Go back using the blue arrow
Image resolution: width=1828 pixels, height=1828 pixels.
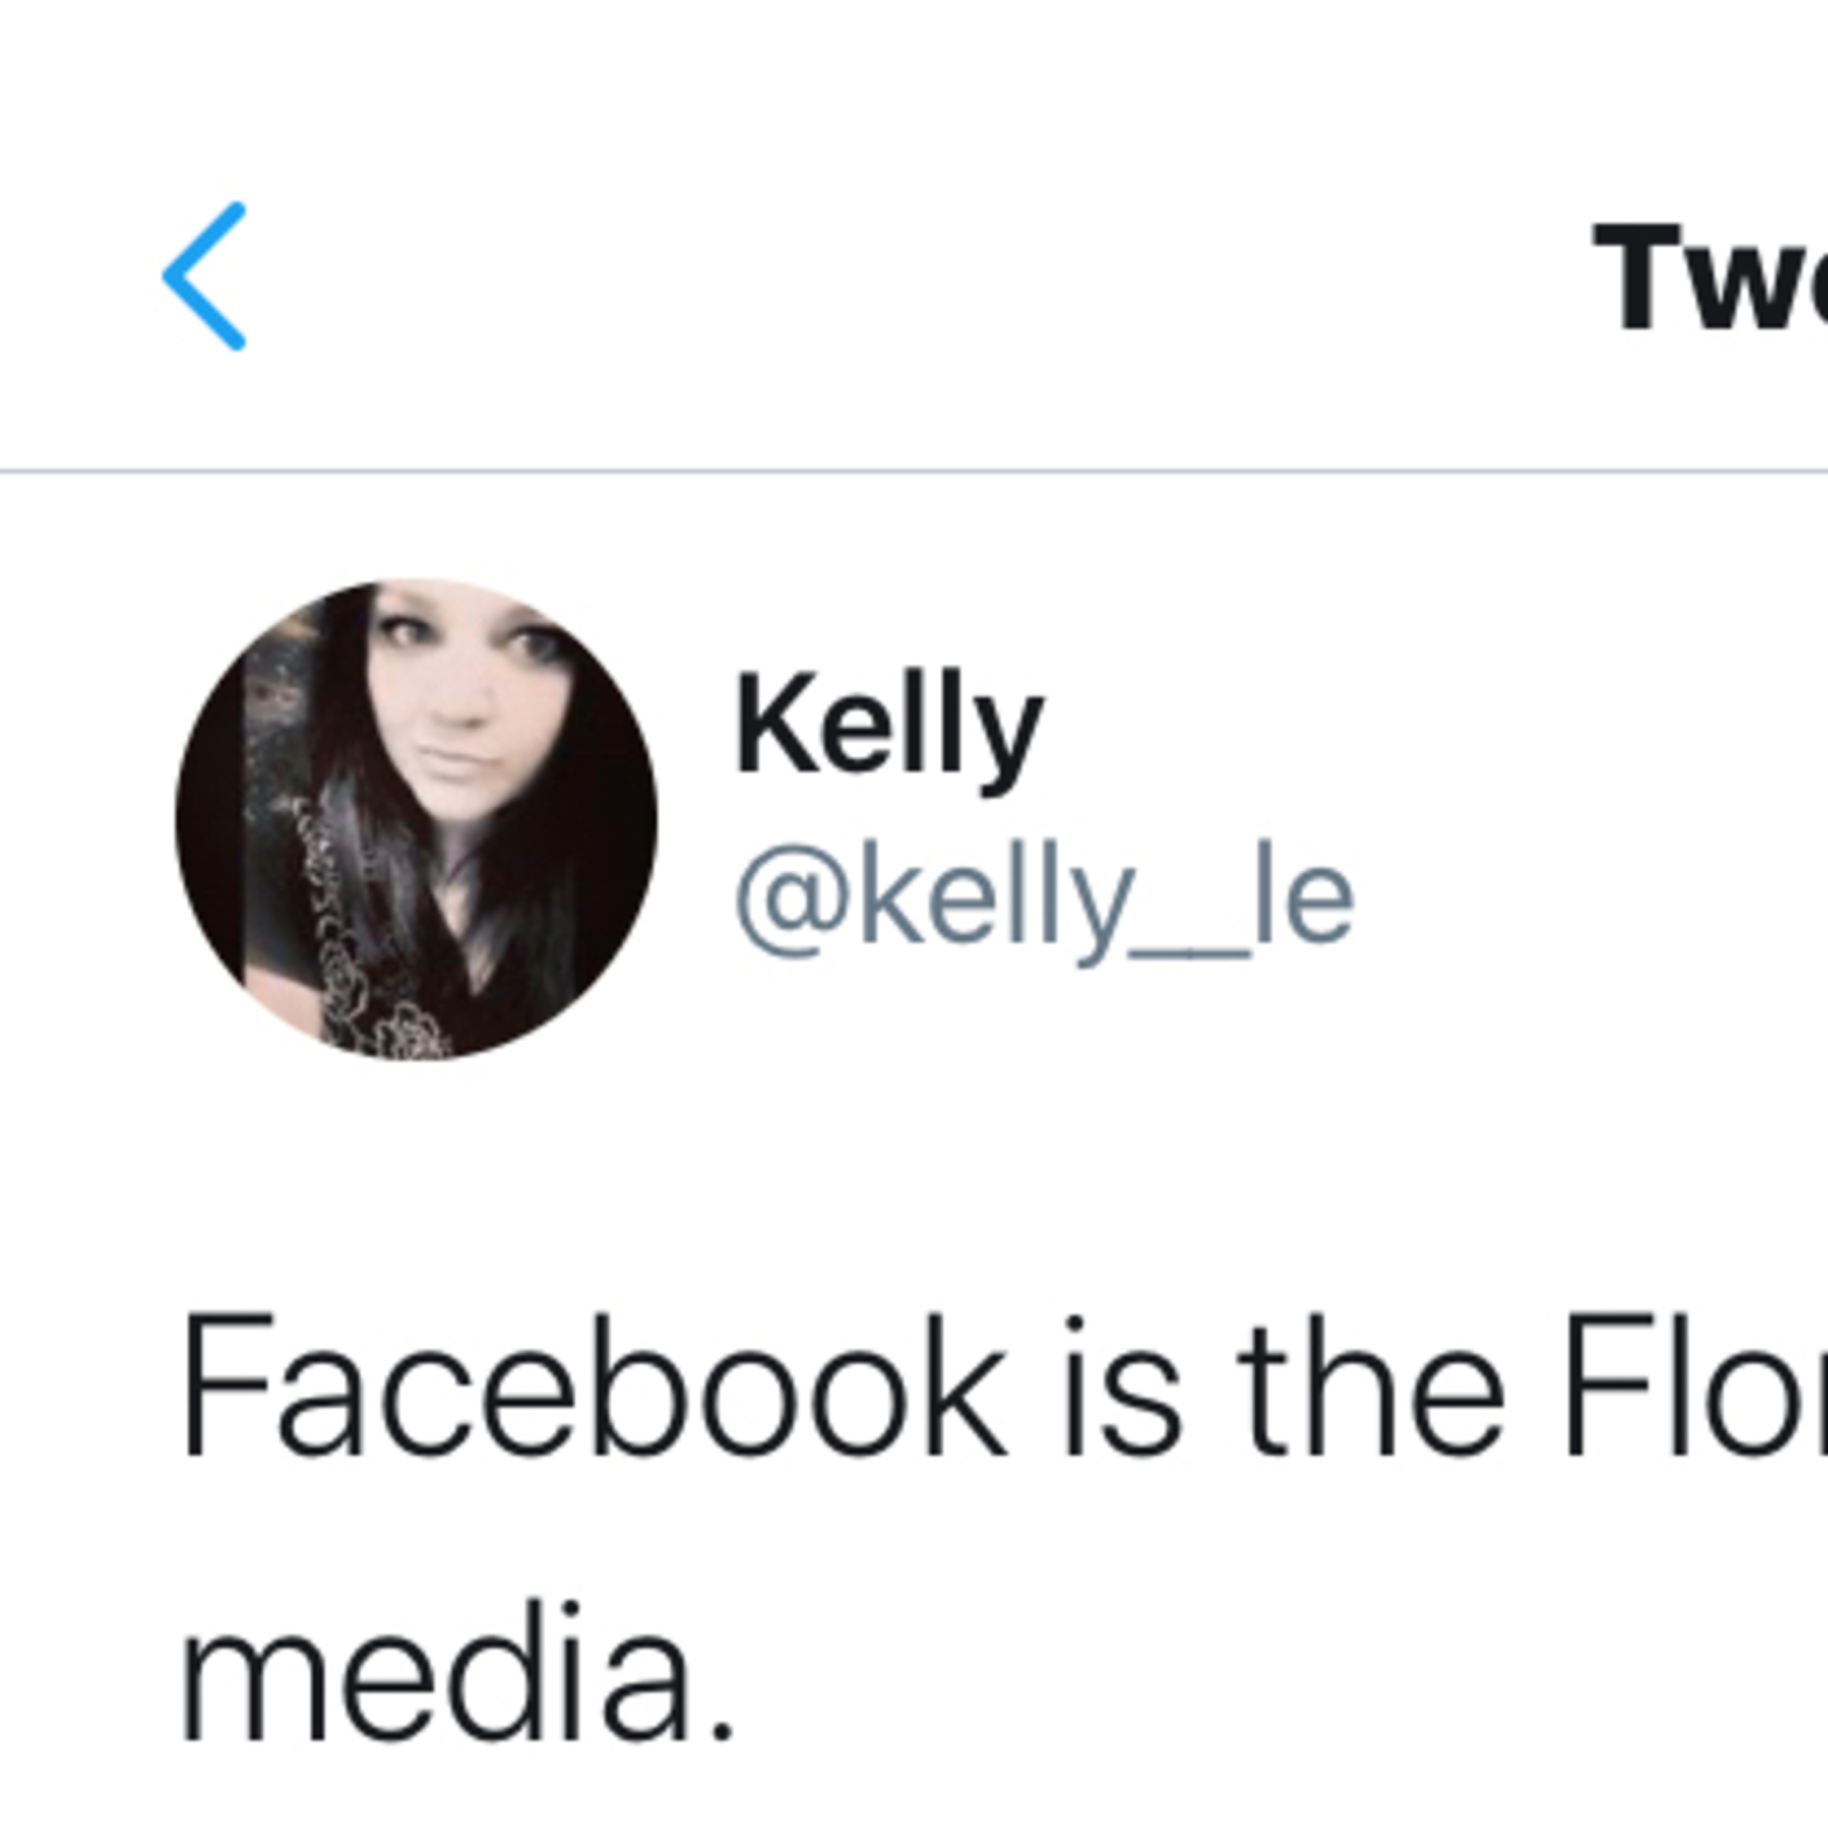pos(205,276)
